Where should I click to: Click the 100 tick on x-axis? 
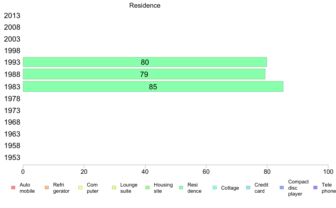[328, 172]
